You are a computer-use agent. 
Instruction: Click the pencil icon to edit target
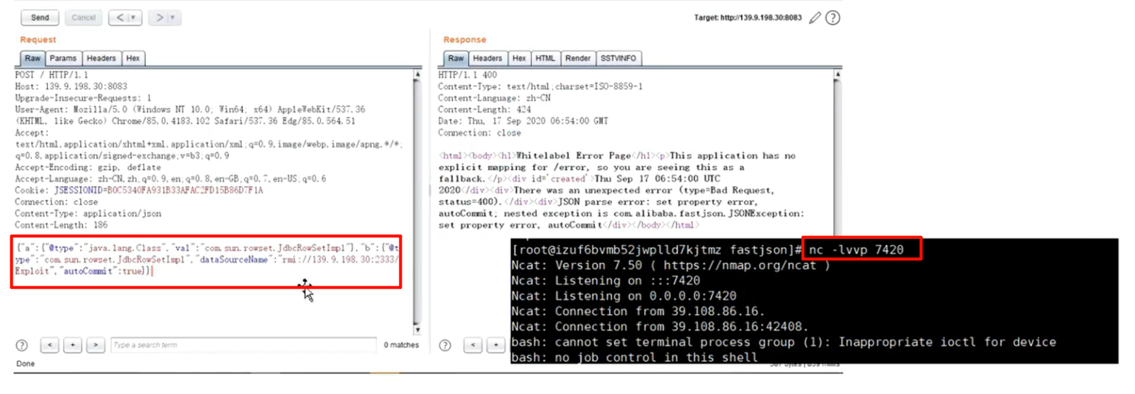click(815, 18)
